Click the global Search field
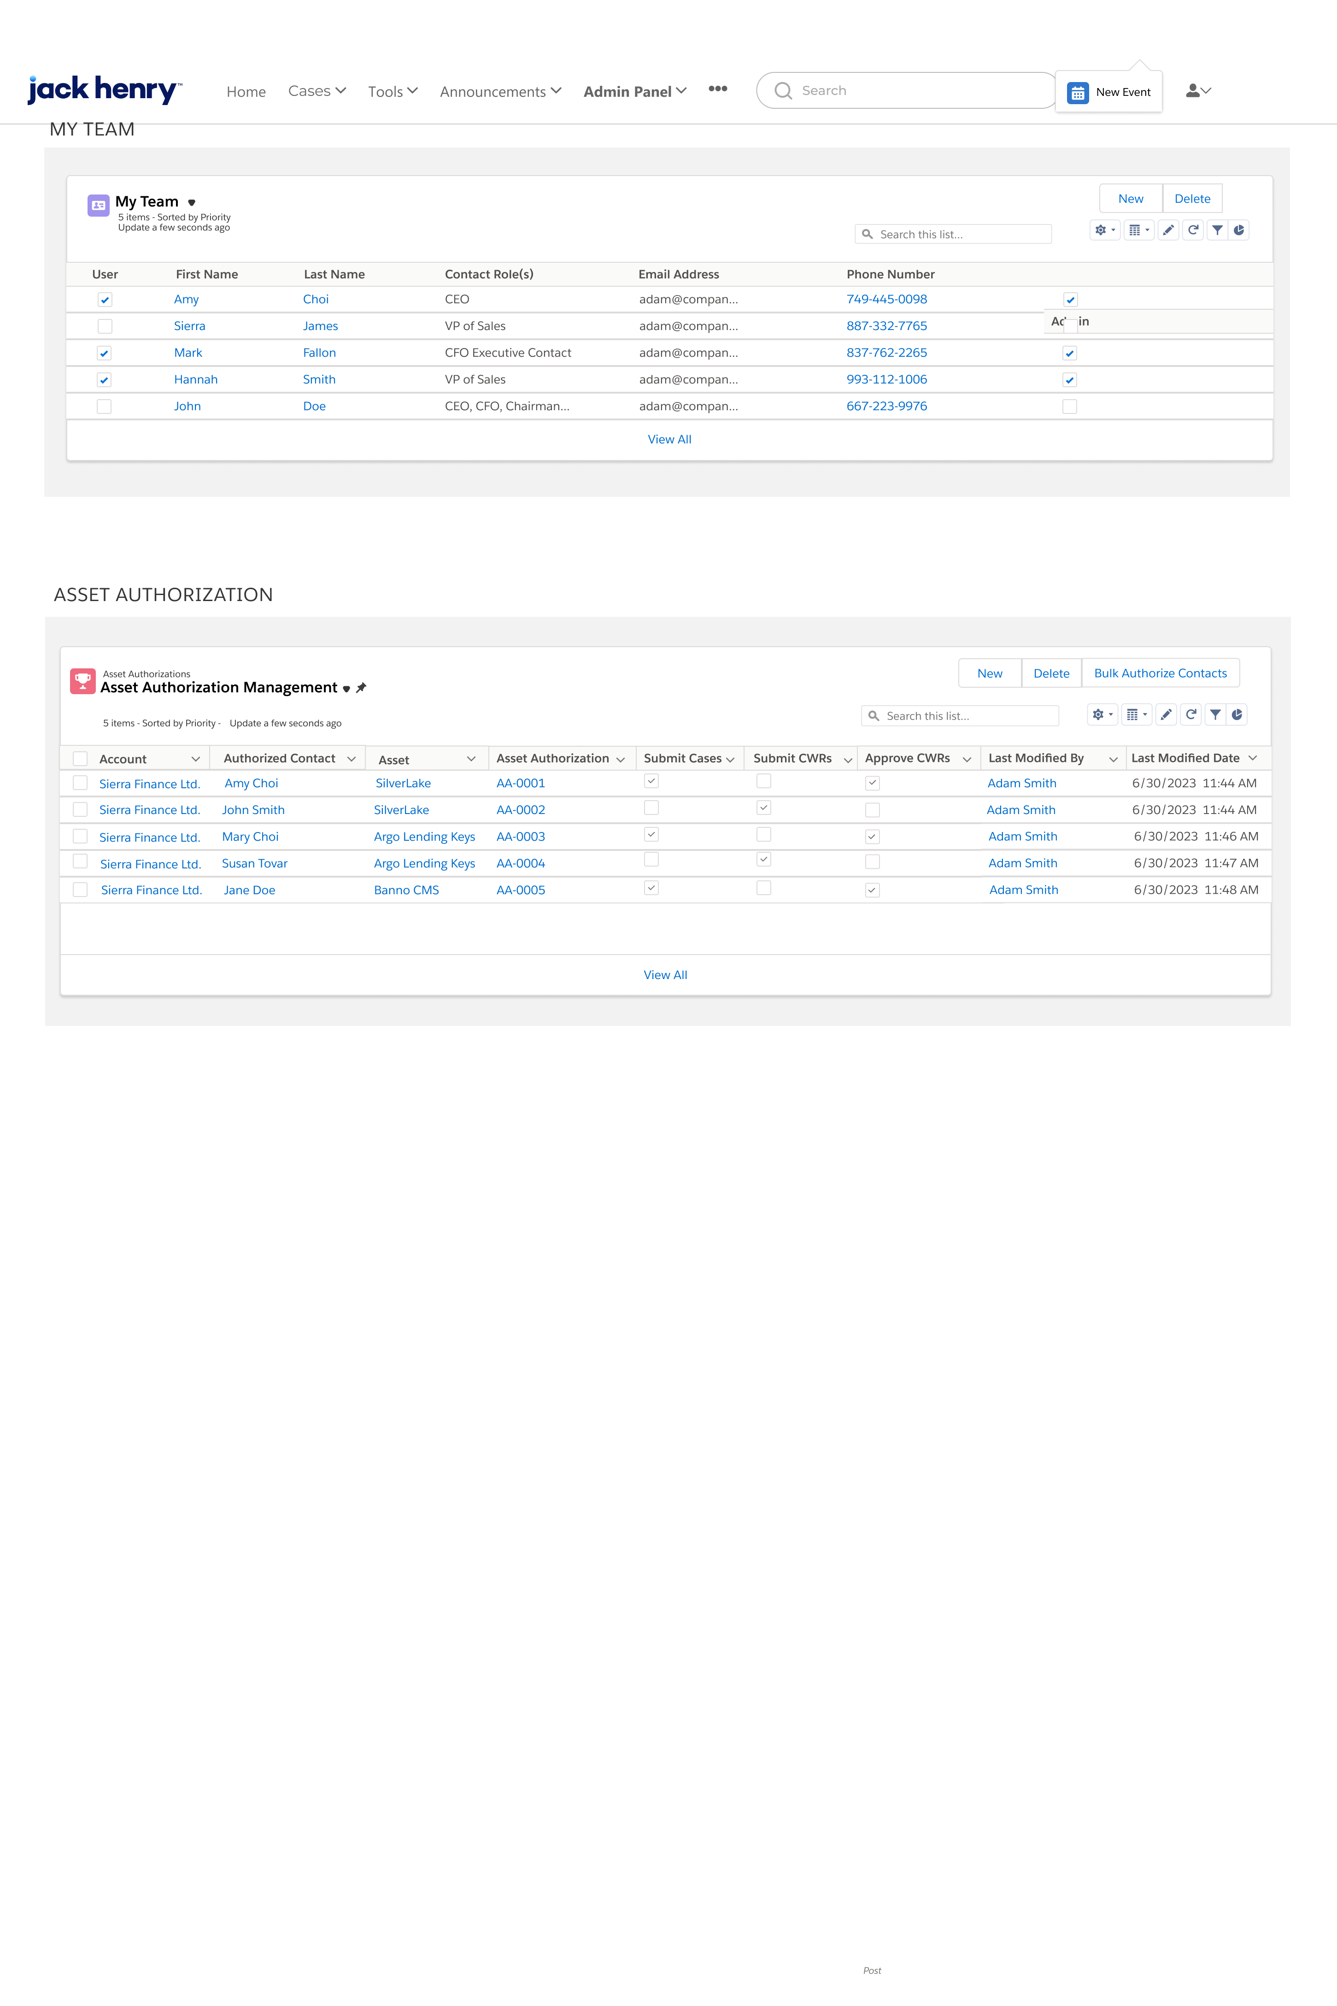This screenshot has height=2006, width=1337. coord(906,90)
